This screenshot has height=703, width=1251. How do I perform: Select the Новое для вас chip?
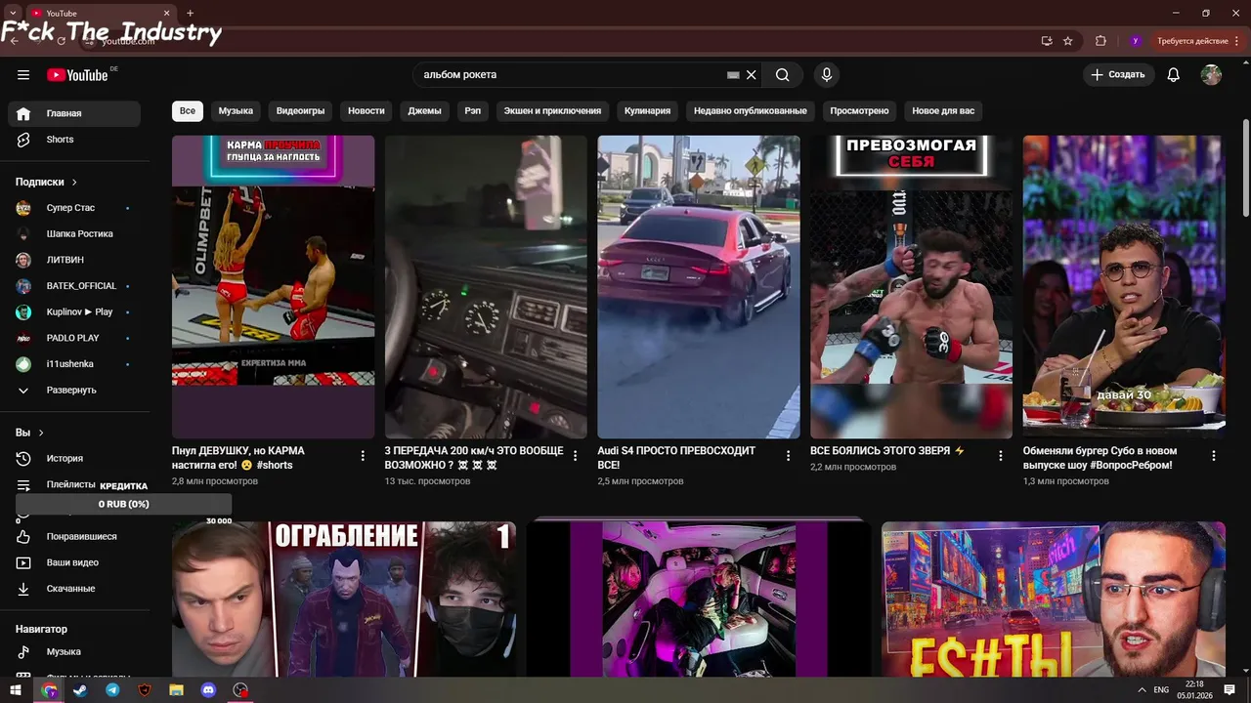tap(943, 111)
